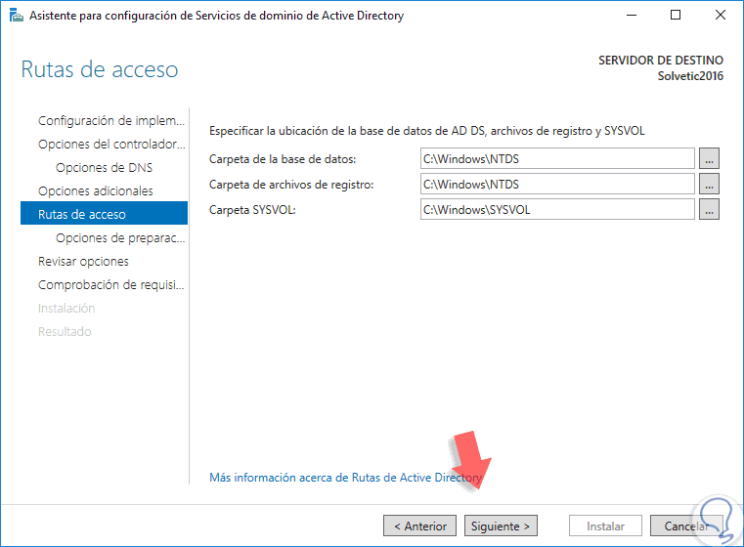Go to Configuración de implementación step
The image size is (744, 547).
pyautogui.click(x=111, y=121)
